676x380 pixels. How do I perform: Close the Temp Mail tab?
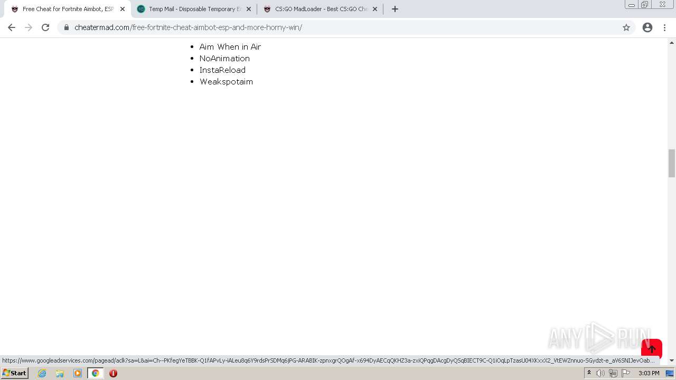coord(249,9)
